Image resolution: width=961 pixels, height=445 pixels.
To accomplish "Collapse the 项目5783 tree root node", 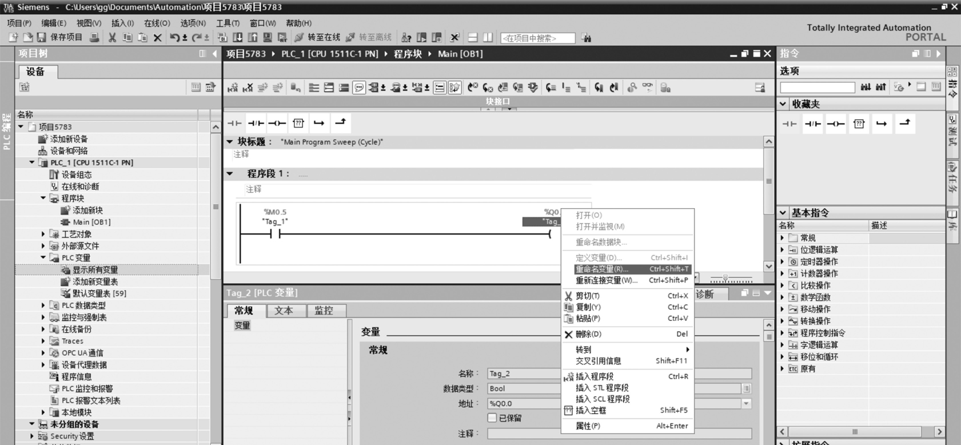I will tap(21, 127).
